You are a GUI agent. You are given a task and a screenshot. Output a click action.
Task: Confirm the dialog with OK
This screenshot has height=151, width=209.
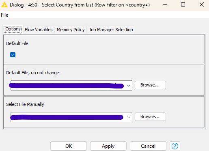coord(69,146)
